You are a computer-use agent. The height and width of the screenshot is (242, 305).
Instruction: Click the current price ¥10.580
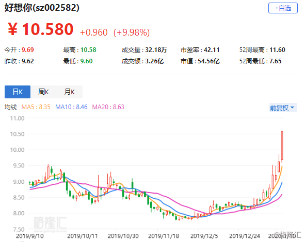40,29
